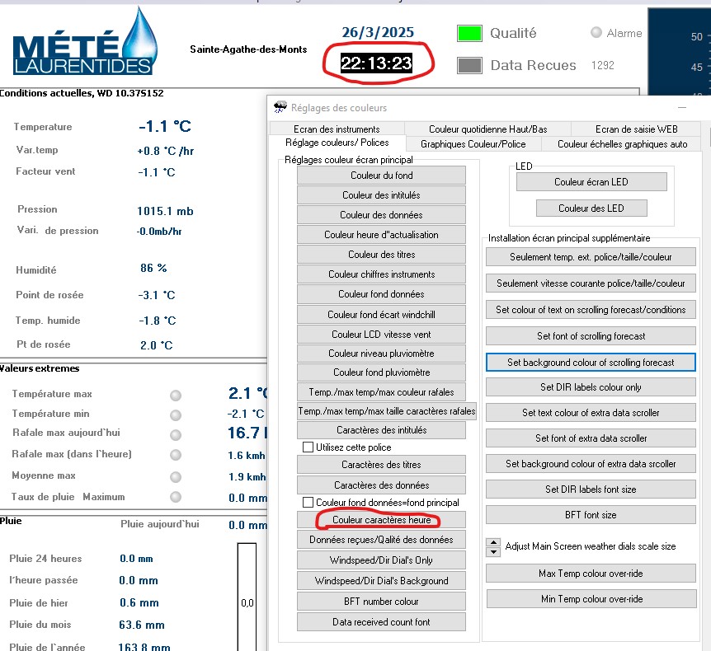Click the Couleur des LED button
Screen dimensions: 711x651
(591, 208)
